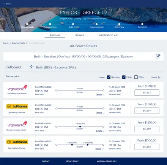
Task: Click the '@Explora Cruises 2021' footer text
Action: (x=107, y=161)
